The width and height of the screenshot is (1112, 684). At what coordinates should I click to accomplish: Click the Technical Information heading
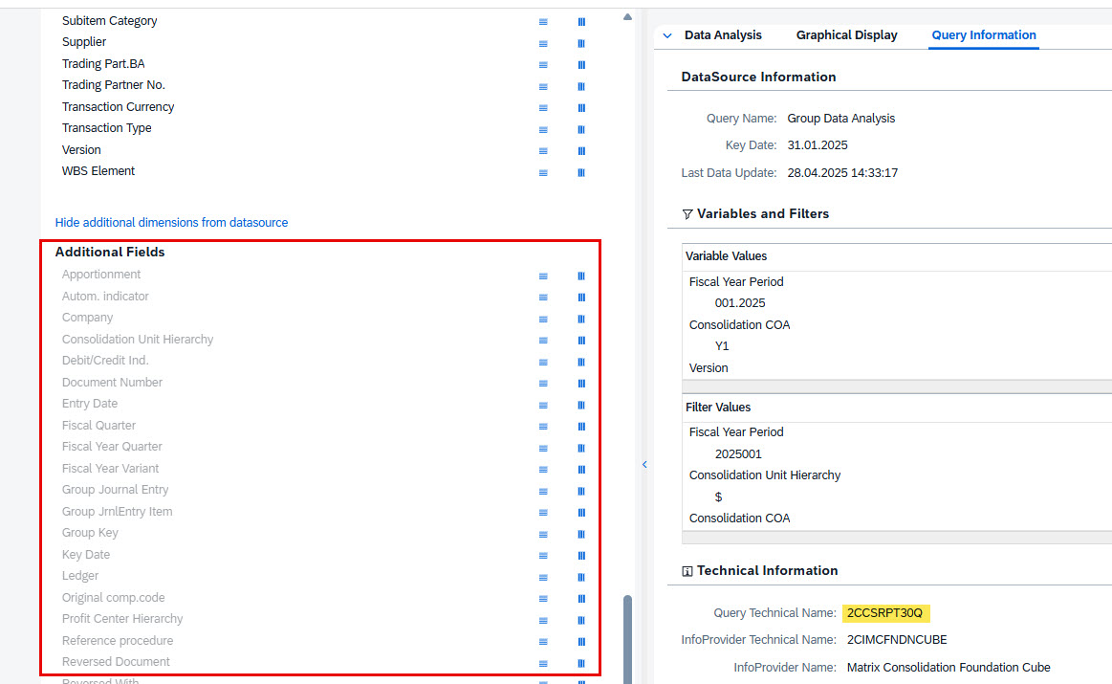768,570
